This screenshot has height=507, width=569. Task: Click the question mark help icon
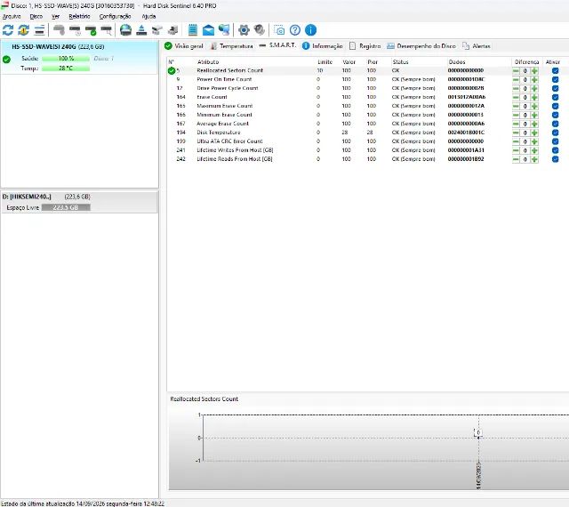295,30
